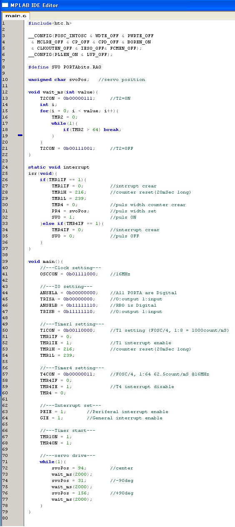Click line number 1 in the gutter

pyautogui.click(x=3, y=23)
